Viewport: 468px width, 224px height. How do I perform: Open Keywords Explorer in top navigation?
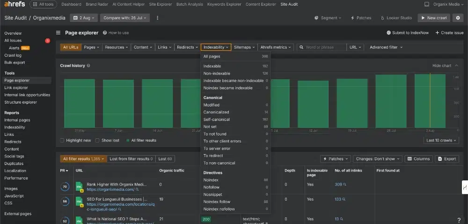[x=224, y=4]
